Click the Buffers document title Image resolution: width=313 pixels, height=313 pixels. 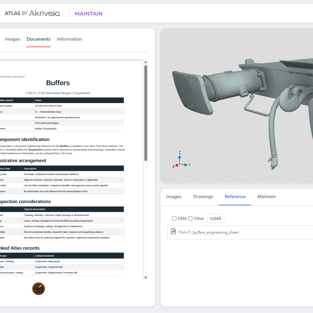pyautogui.click(x=58, y=83)
